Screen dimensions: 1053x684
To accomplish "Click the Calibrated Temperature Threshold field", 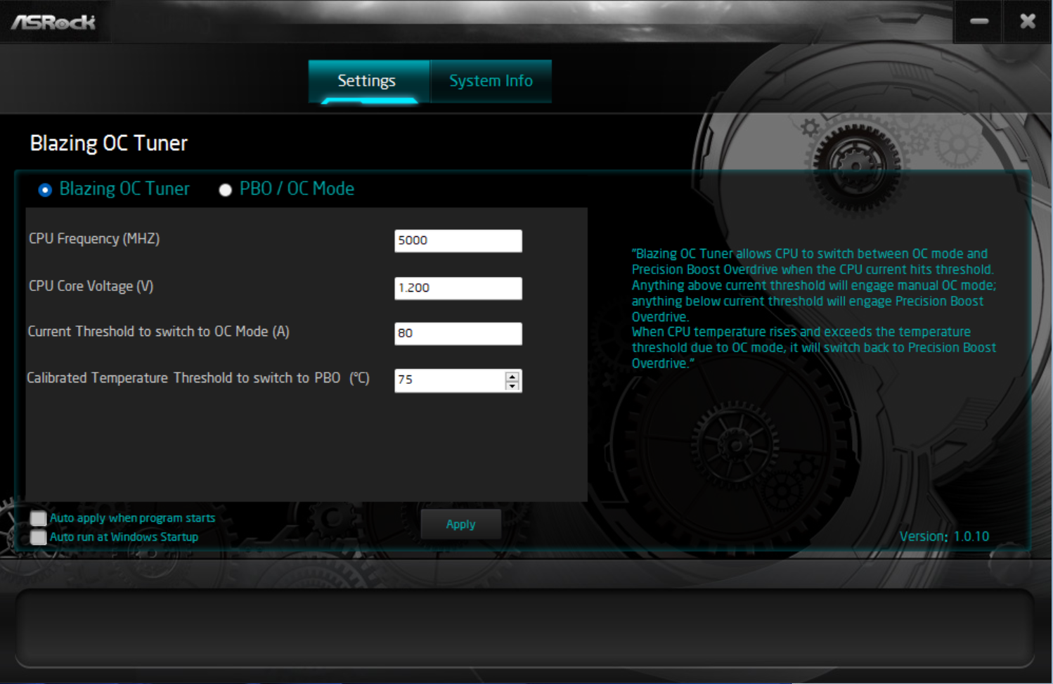I will 450,380.
